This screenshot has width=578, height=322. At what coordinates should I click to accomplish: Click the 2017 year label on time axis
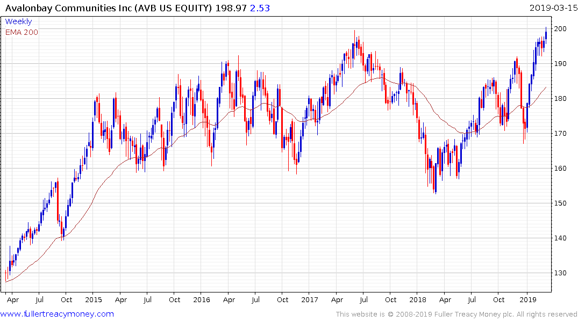point(309,299)
